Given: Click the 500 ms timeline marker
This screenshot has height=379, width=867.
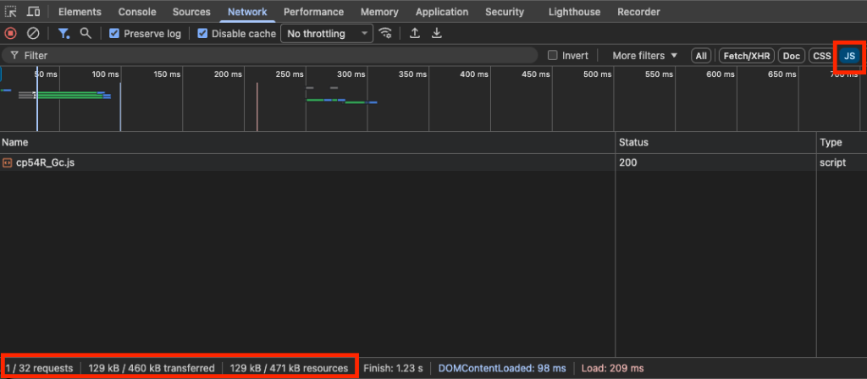Looking at the screenshot, I should (x=597, y=74).
